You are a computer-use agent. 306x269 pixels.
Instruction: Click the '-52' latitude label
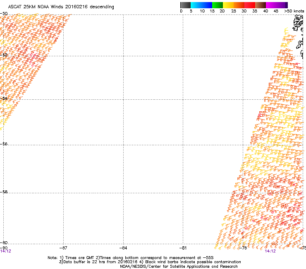pyautogui.click(x=4, y=55)
